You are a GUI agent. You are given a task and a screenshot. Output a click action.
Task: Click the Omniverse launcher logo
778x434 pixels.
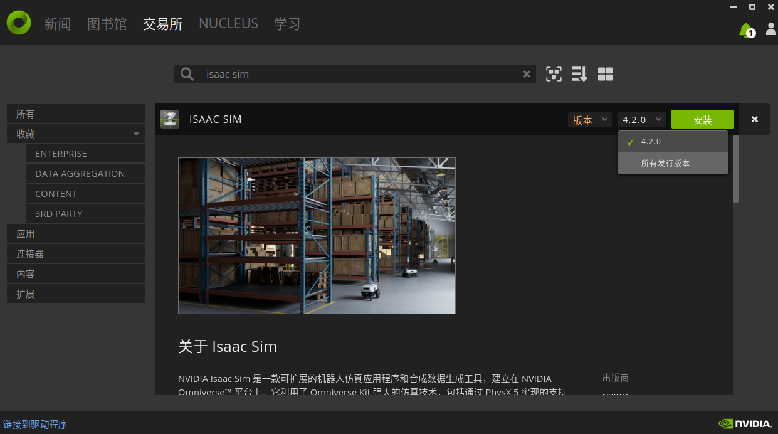coord(19,23)
